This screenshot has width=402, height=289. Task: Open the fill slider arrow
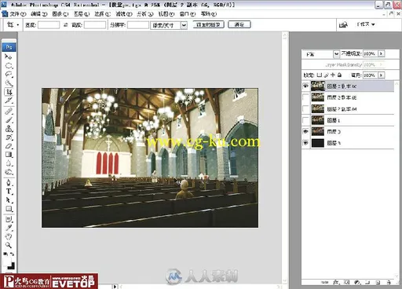pyautogui.click(x=382, y=75)
